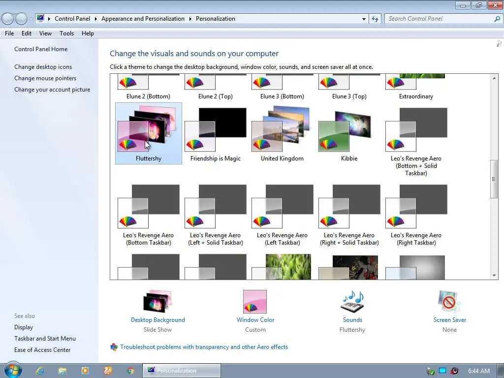Open Change your account picture

52,90
